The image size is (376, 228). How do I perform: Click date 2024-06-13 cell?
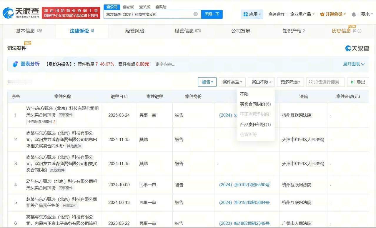(x=119, y=202)
